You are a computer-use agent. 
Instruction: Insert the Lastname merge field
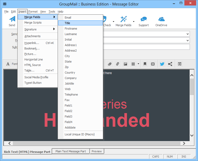(80, 34)
